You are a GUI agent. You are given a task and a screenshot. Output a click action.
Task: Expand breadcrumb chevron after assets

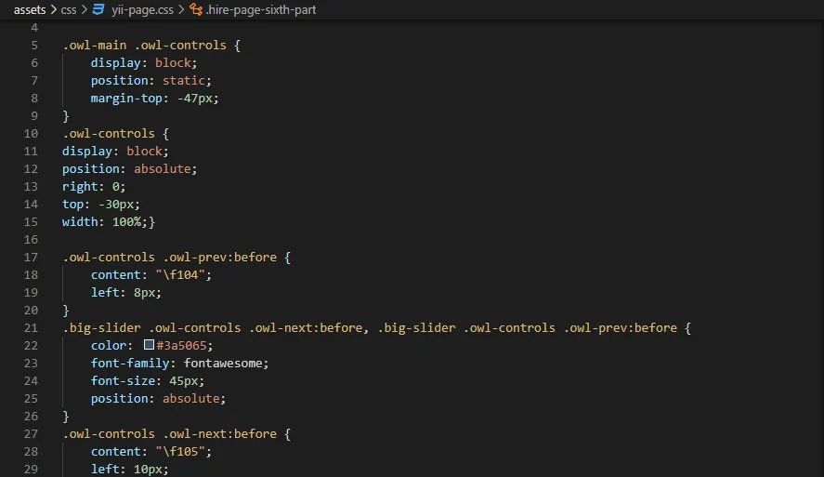coord(53,9)
